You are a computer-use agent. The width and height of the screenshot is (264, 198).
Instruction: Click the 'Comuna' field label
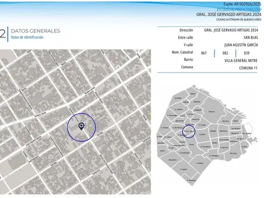(187, 67)
